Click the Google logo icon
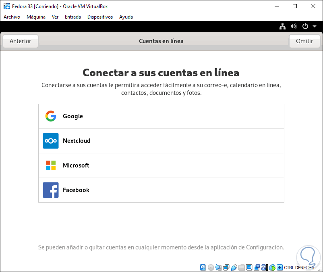The height and width of the screenshot is (272, 323). pos(51,116)
